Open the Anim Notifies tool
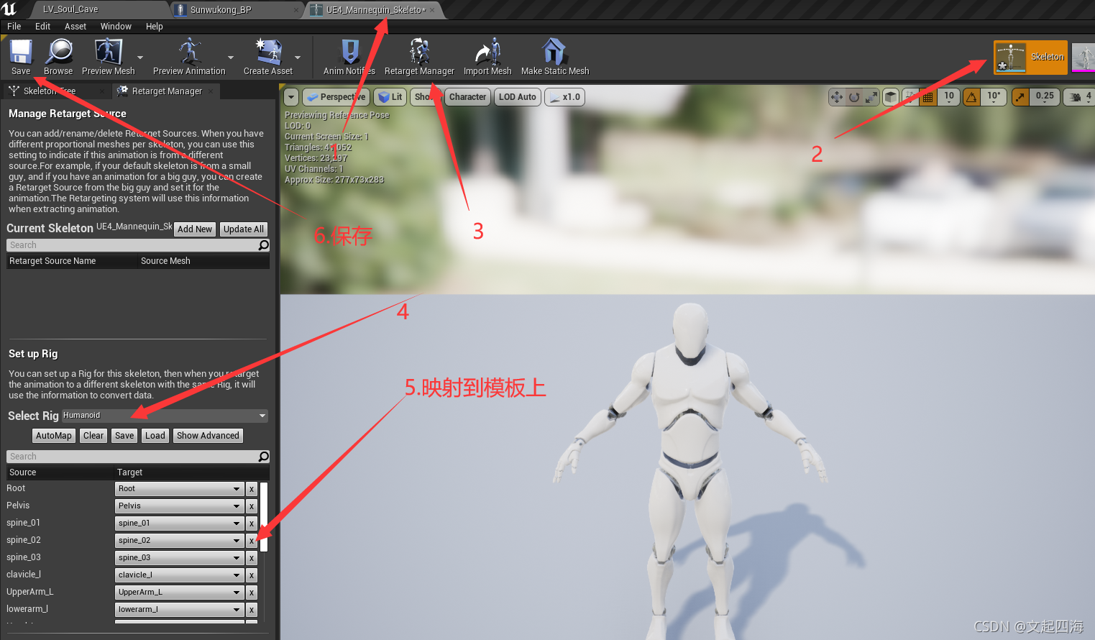This screenshot has height=640, width=1095. 349,57
